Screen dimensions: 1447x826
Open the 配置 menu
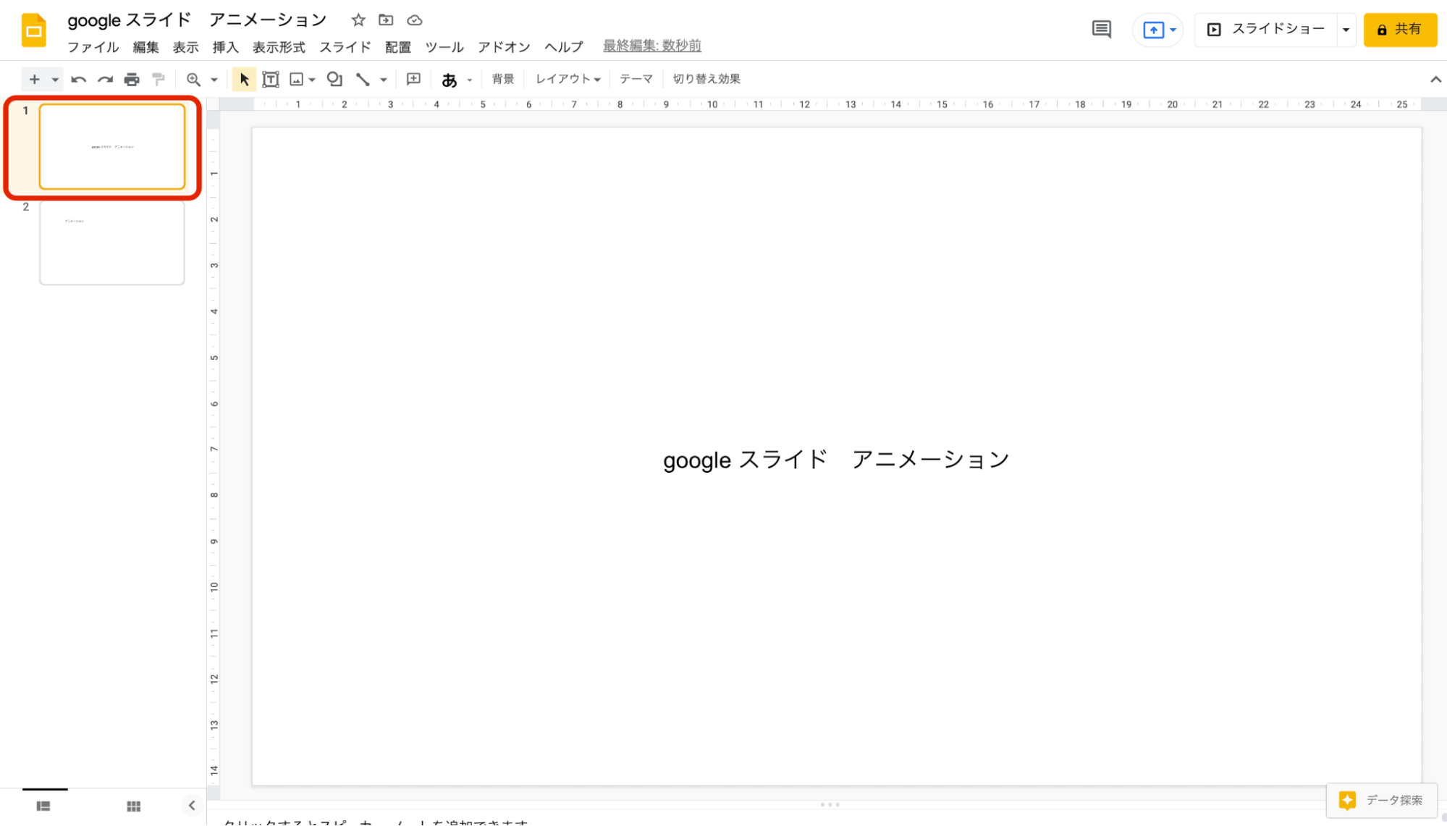(398, 47)
